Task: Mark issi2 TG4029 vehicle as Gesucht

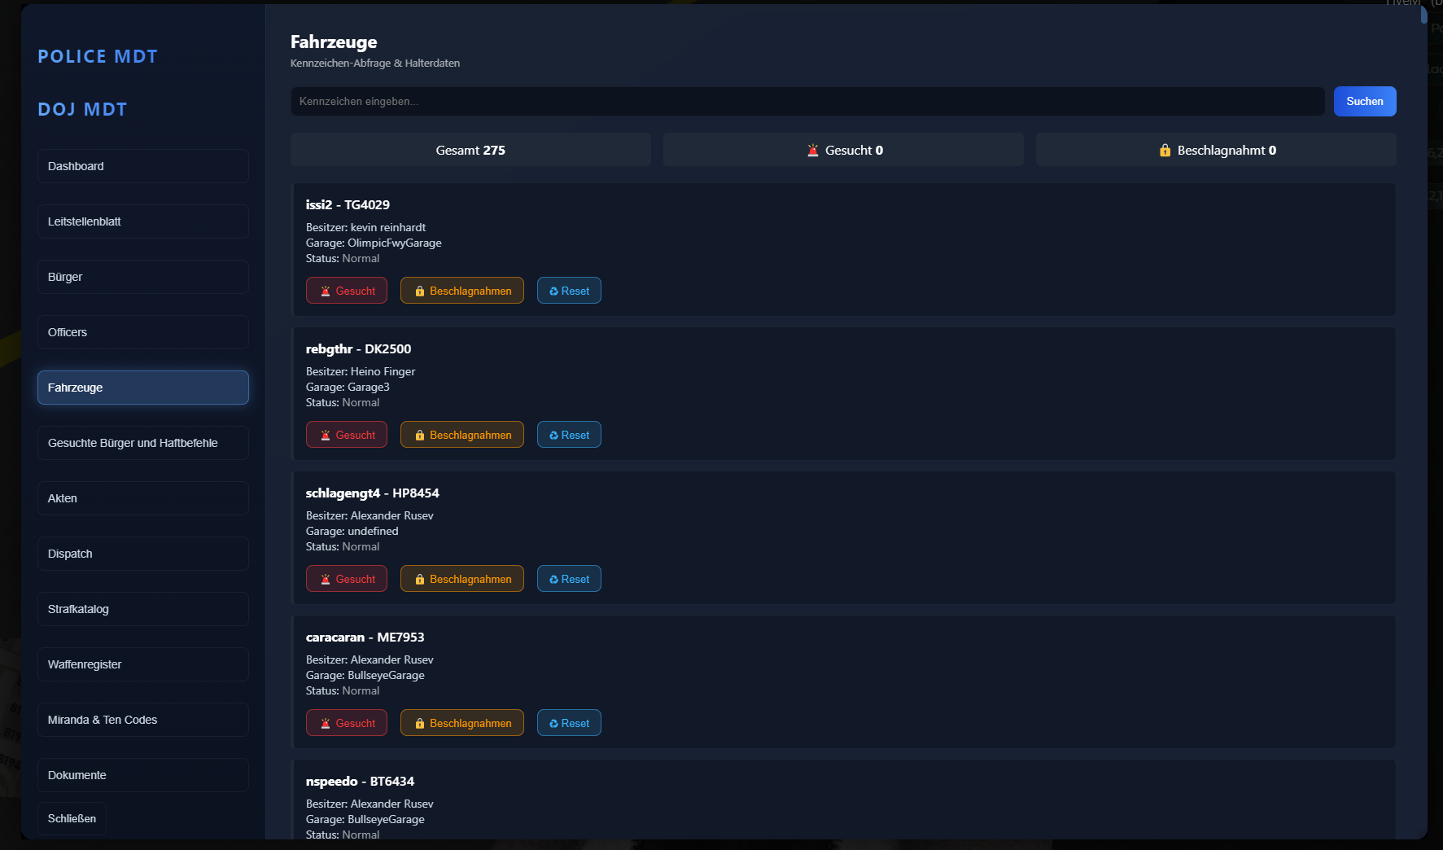Action: click(347, 291)
